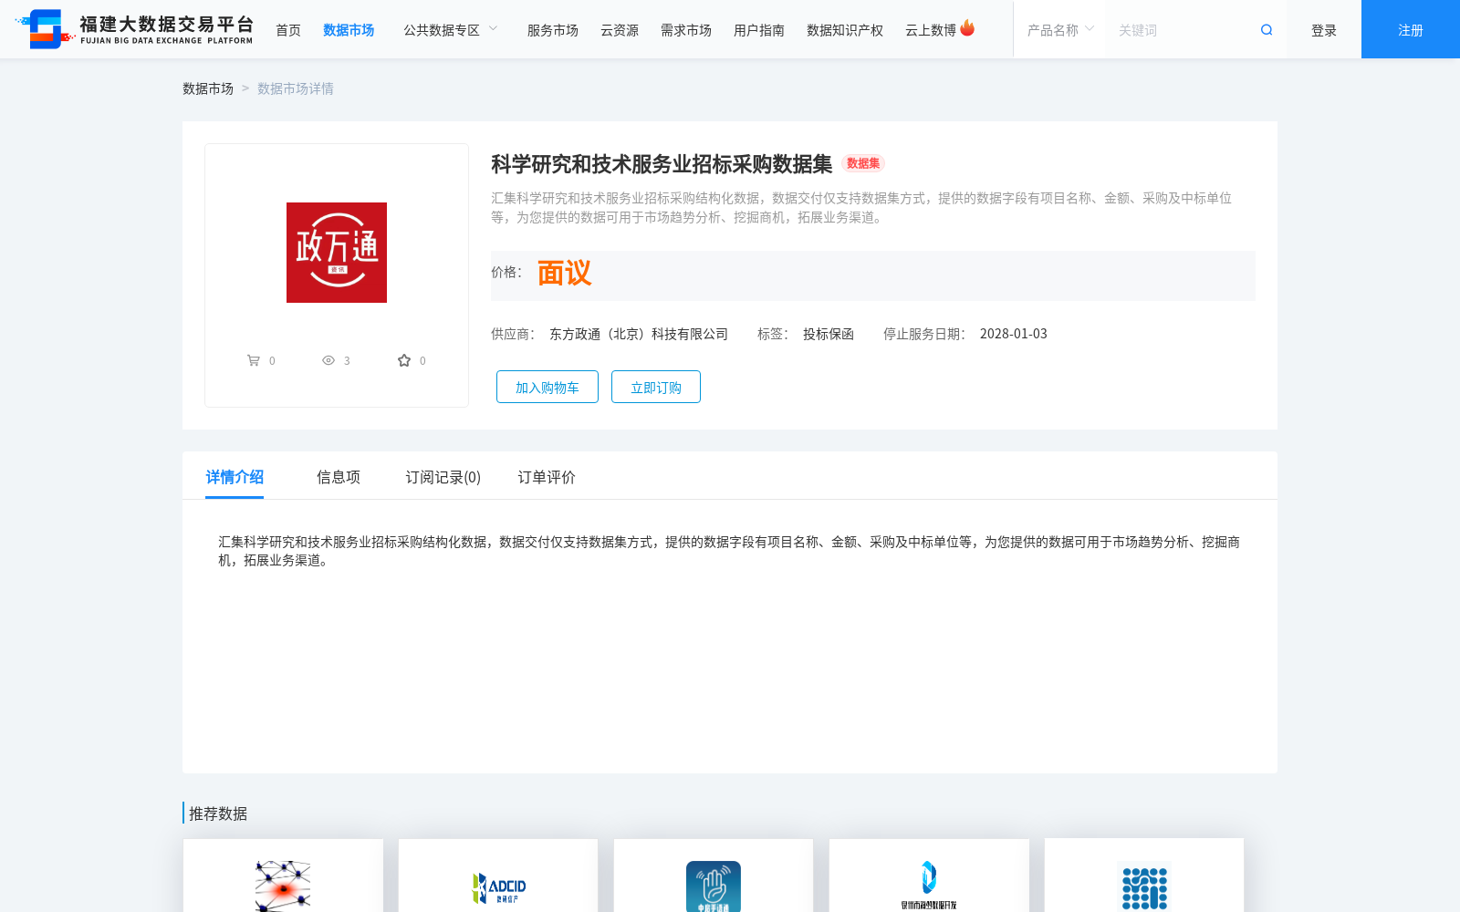The height and width of the screenshot is (912, 1460).
Task: Click 数据市场 breadcrumb link
Action: pyautogui.click(x=208, y=88)
